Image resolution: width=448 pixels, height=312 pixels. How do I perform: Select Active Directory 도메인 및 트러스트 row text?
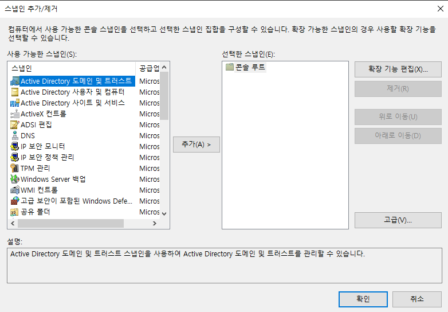click(76, 81)
